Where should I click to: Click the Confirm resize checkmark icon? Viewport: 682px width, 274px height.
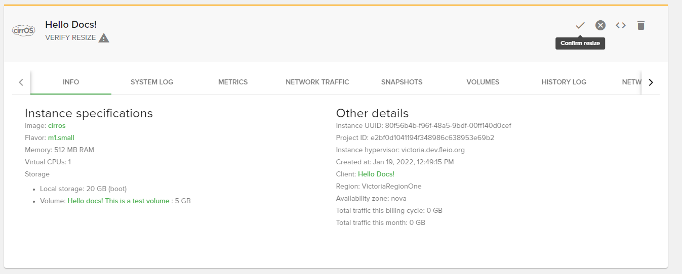pos(580,25)
